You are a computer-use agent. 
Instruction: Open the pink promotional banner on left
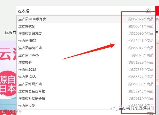click(x=8, y=77)
